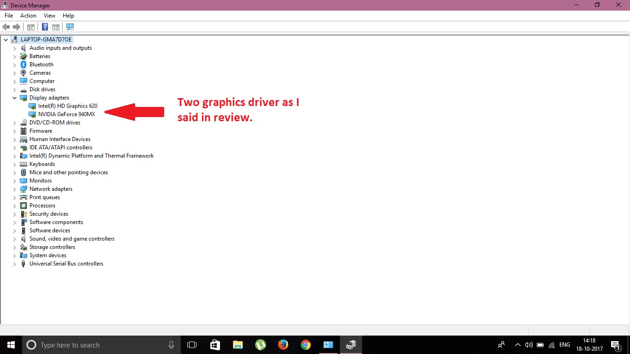The height and width of the screenshot is (354, 630).
Task: Expand the DVD/CD-ROM drives category
Action: tap(14, 123)
